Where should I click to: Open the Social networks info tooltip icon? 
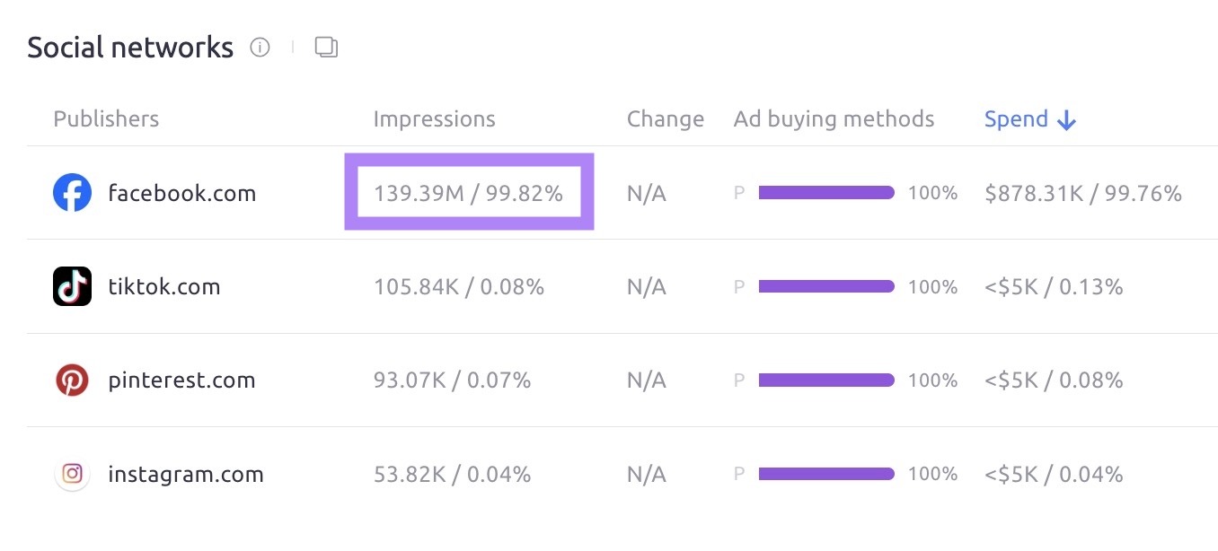coord(260,48)
